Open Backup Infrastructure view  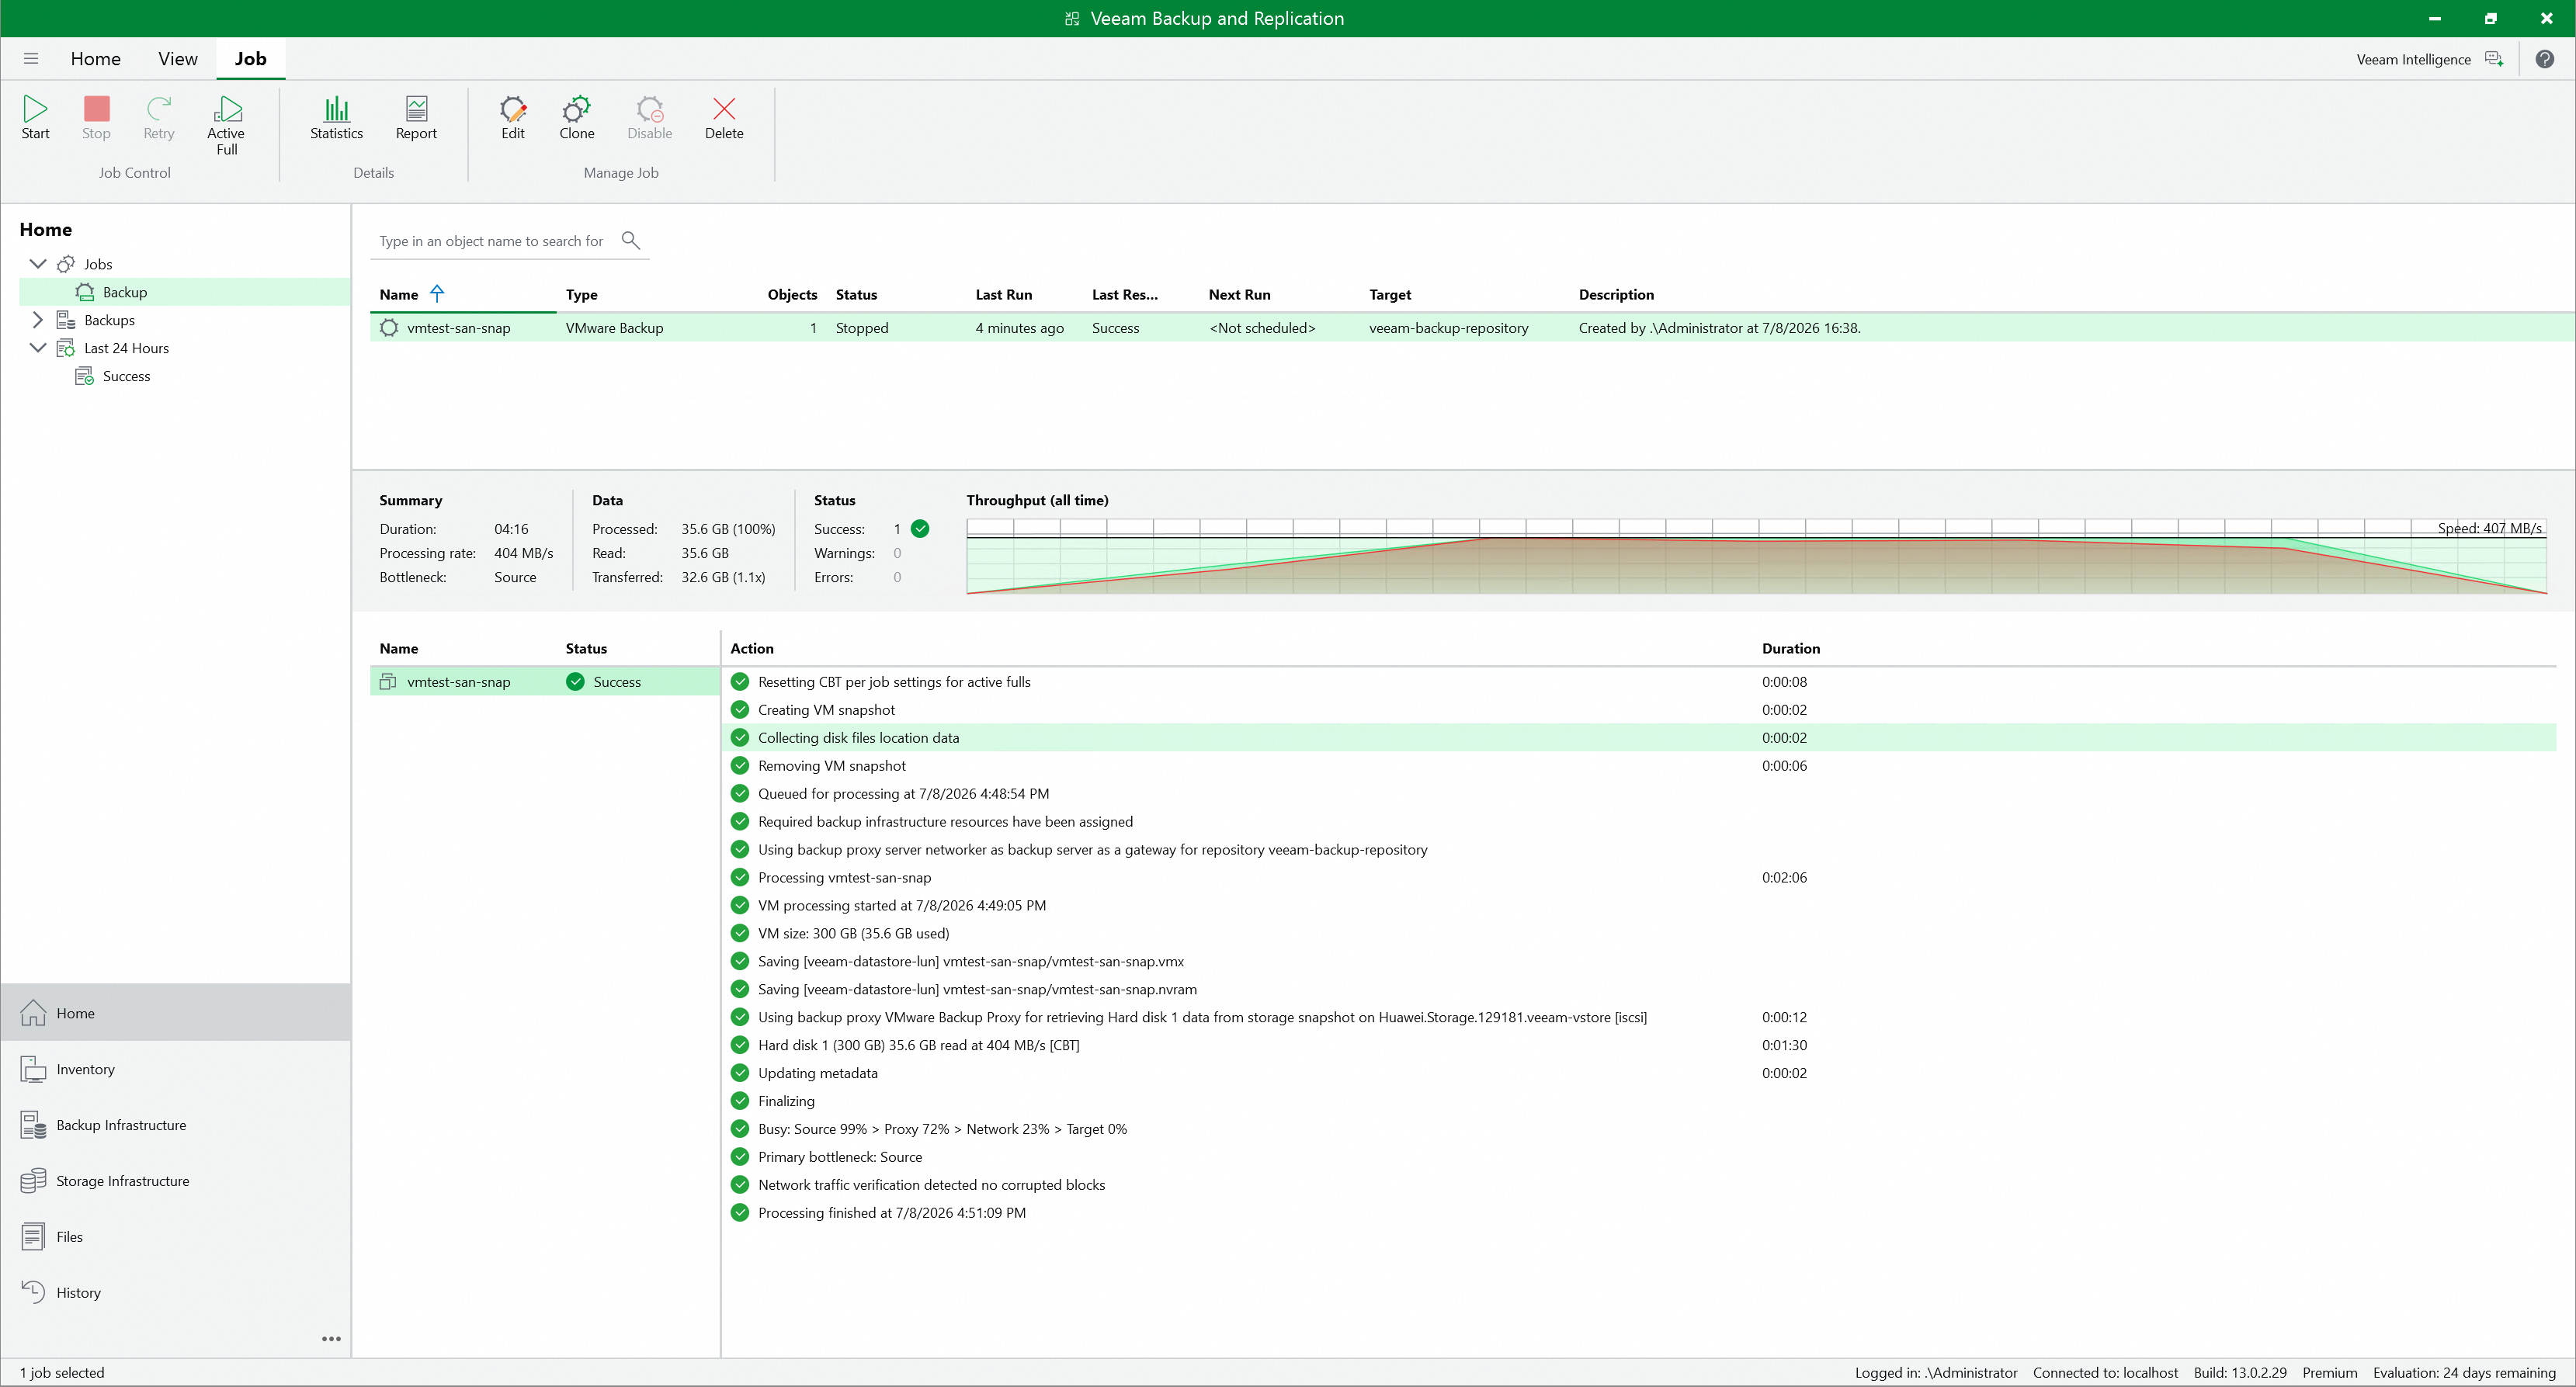click(x=176, y=1125)
